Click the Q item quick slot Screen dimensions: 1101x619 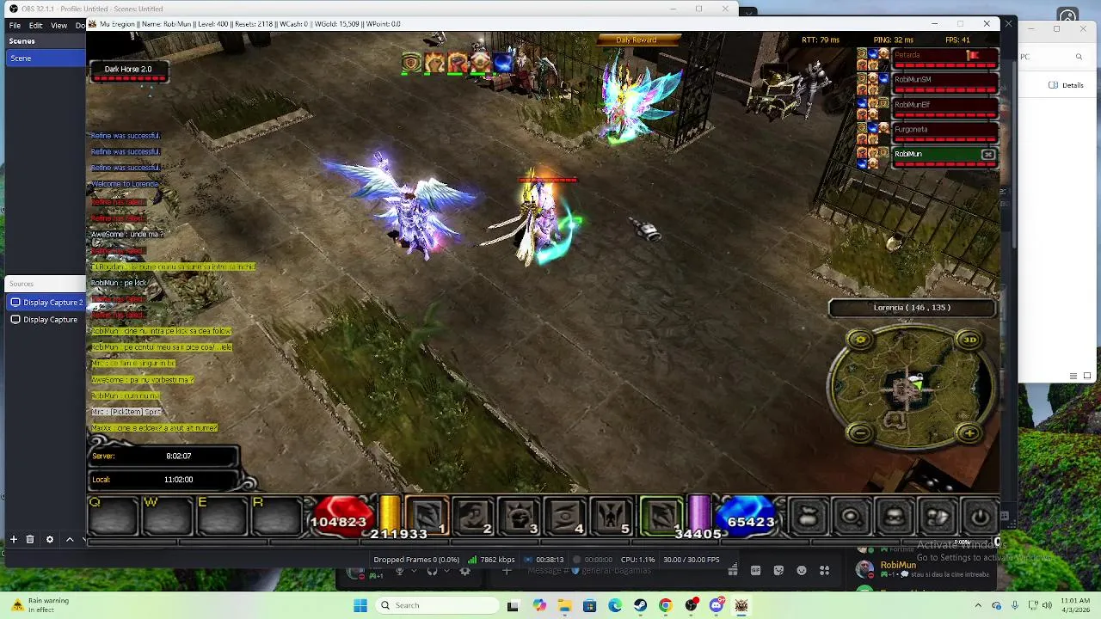(113, 516)
